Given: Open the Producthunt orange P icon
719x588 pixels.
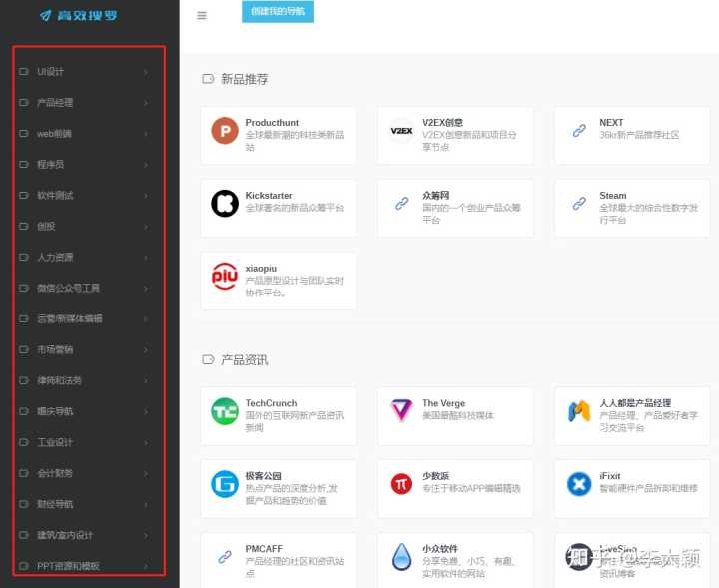Looking at the screenshot, I should tap(225, 131).
